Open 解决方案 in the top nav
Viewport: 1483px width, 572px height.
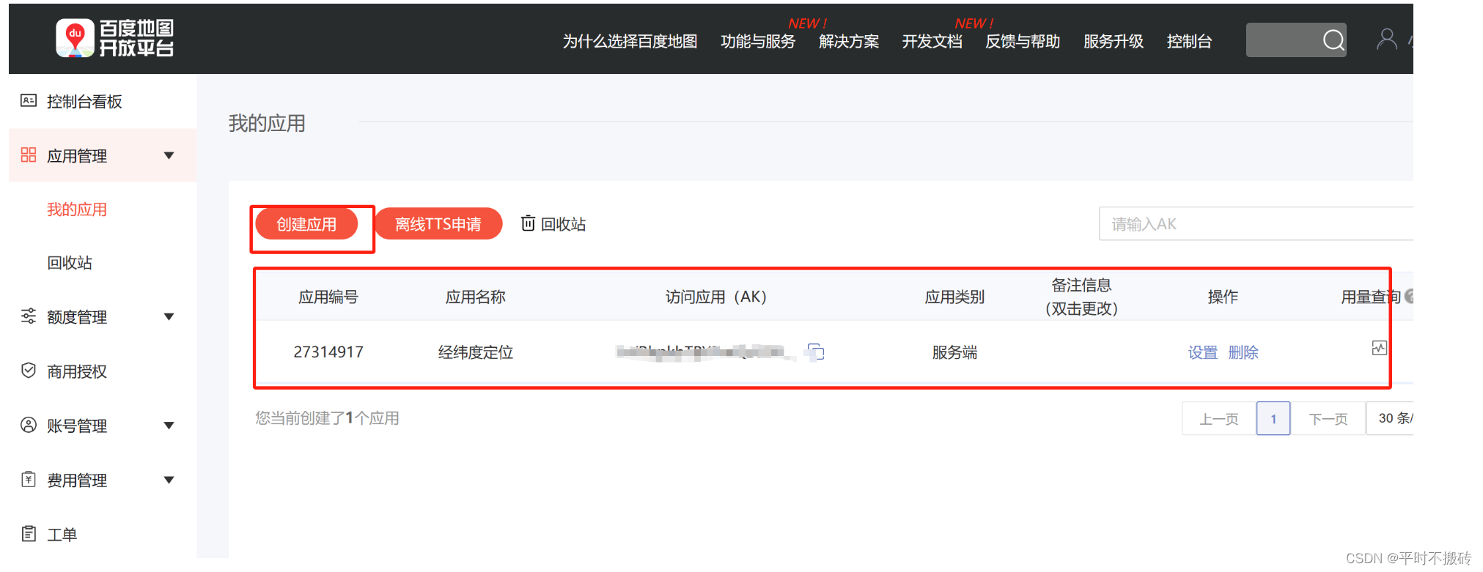click(849, 41)
